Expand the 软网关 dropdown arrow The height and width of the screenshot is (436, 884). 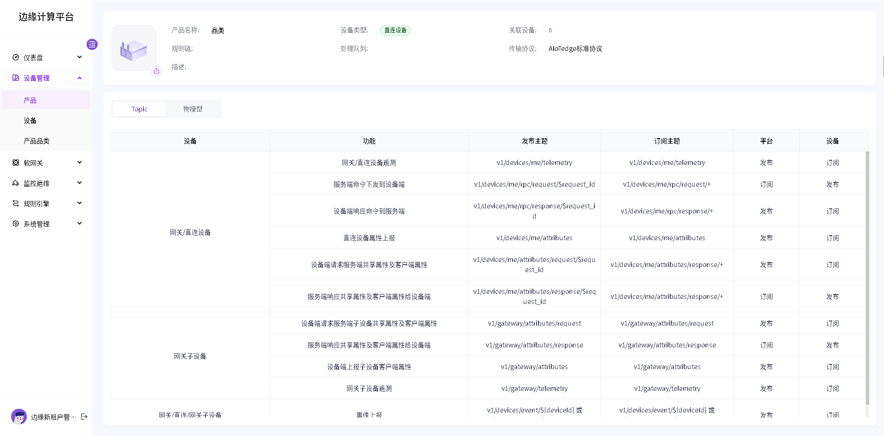(x=80, y=163)
